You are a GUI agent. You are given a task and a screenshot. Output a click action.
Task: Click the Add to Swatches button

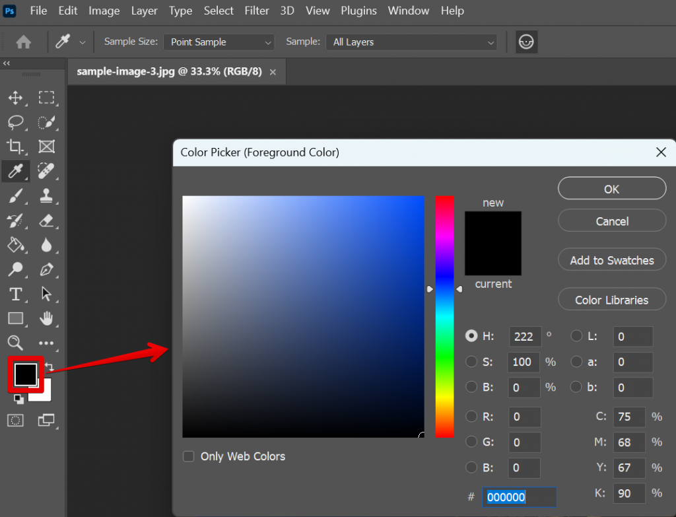(611, 259)
